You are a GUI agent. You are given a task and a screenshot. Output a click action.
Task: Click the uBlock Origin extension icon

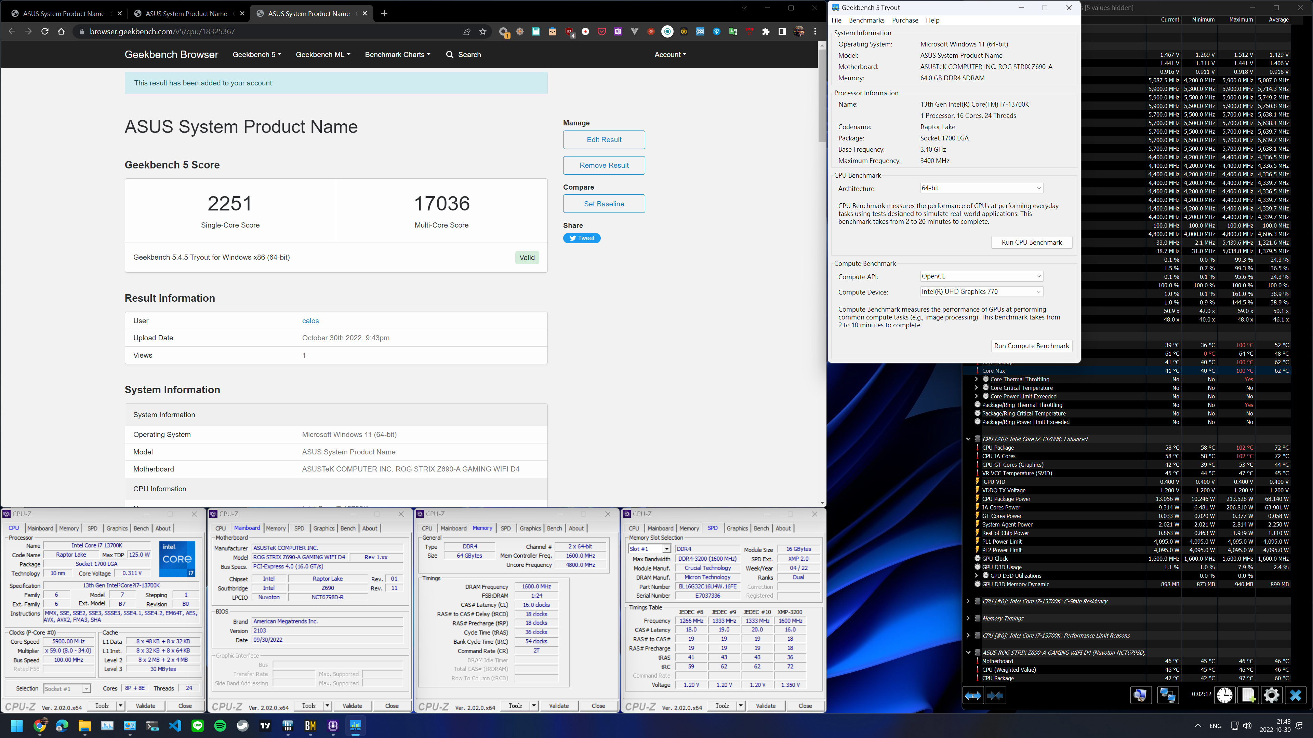[x=569, y=31]
